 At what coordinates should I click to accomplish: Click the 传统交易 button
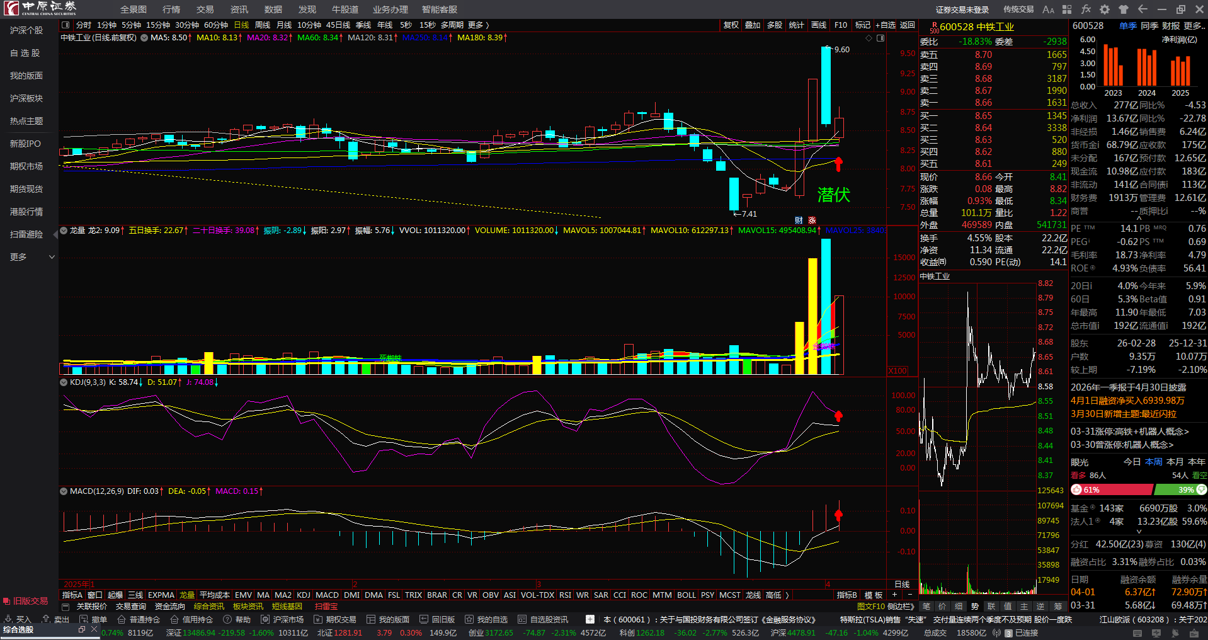(1018, 9)
